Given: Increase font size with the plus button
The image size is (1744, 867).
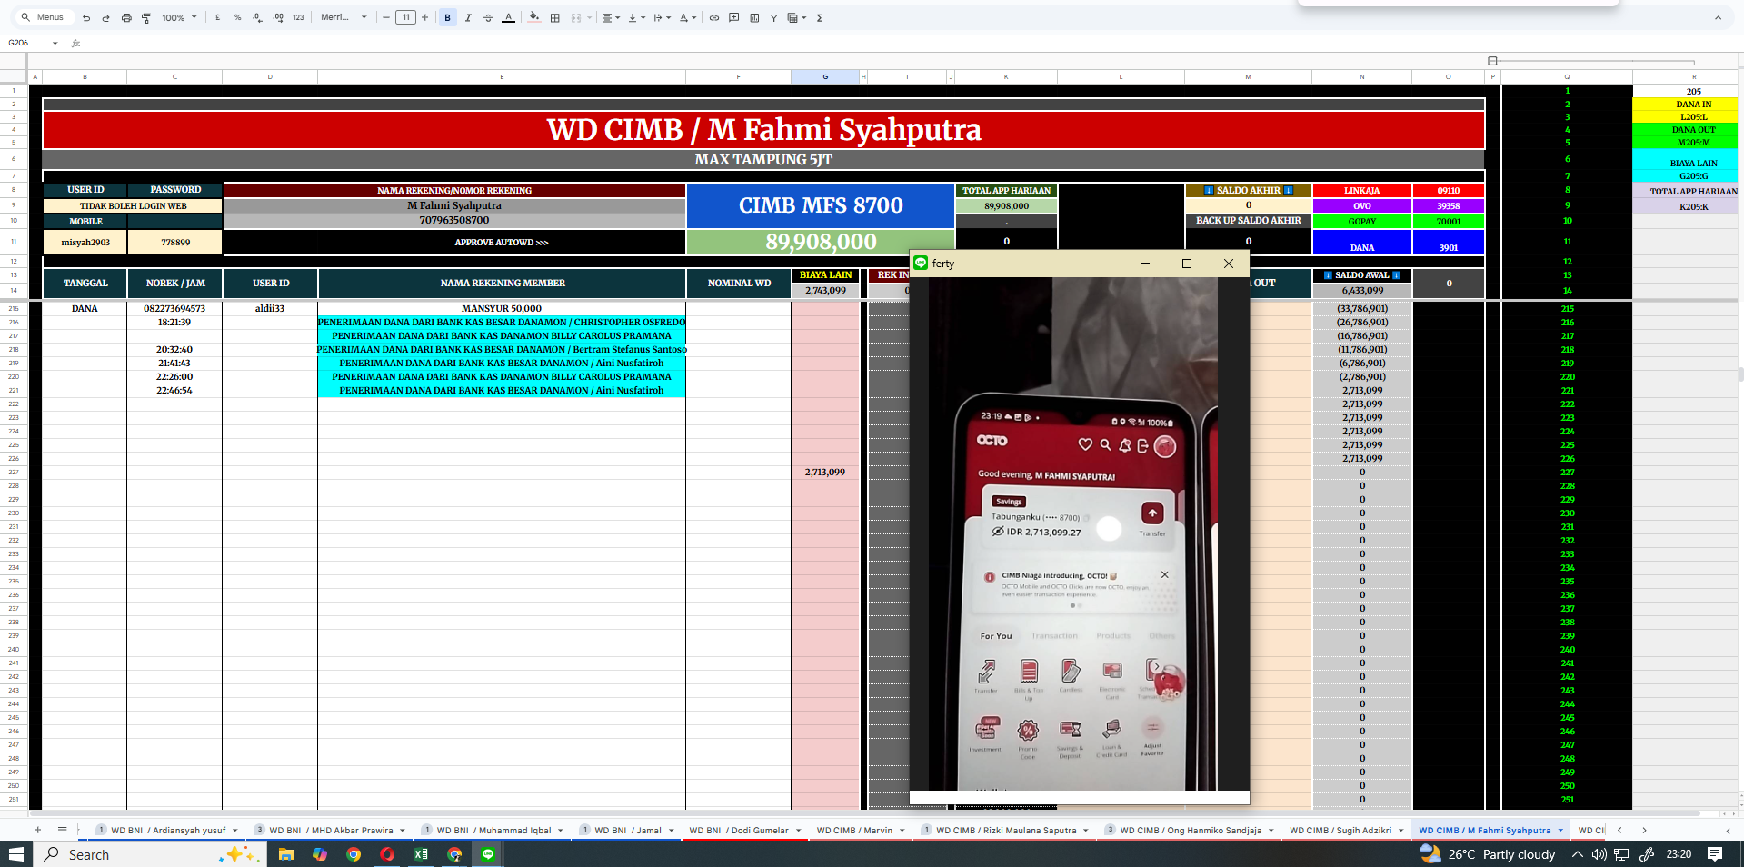Looking at the screenshot, I should (x=424, y=17).
